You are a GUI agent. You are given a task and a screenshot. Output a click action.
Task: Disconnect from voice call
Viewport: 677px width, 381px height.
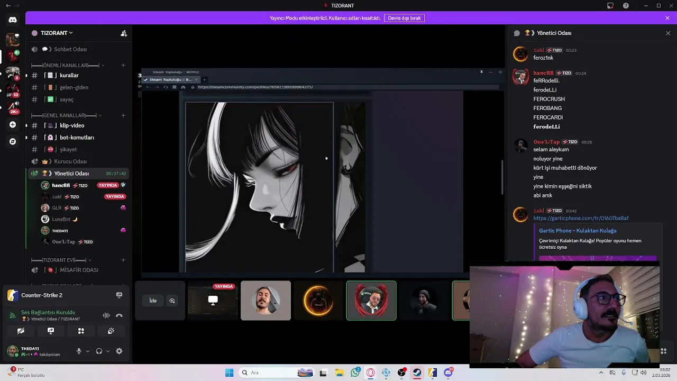click(119, 315)
